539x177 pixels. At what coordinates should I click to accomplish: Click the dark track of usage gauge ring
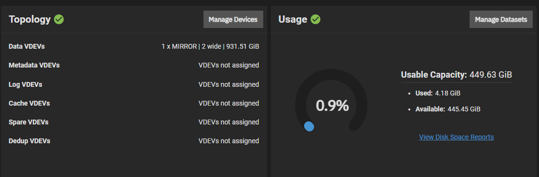[331, 75]
